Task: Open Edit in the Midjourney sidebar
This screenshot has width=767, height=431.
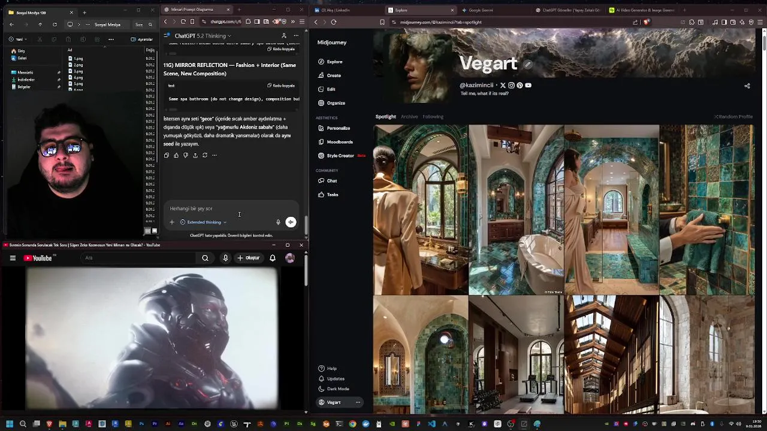Action: pyautogui.click(x=327, y=89)
